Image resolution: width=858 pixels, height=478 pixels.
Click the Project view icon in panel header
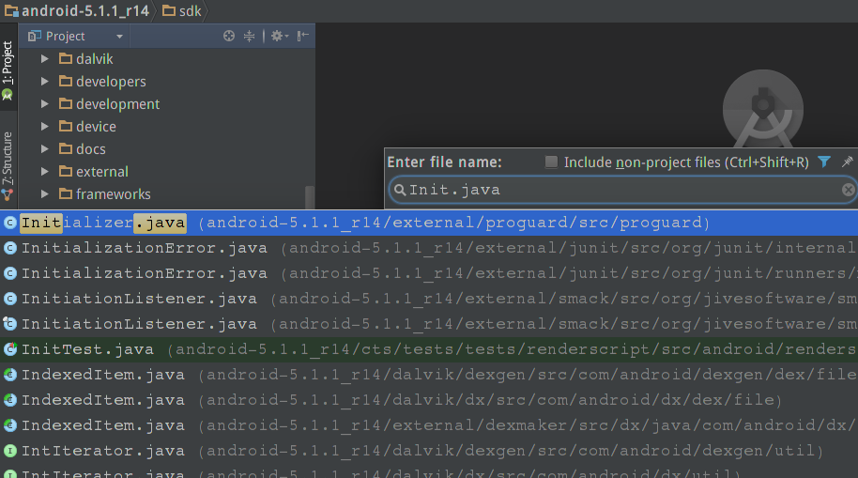click(x=35, y=36)
